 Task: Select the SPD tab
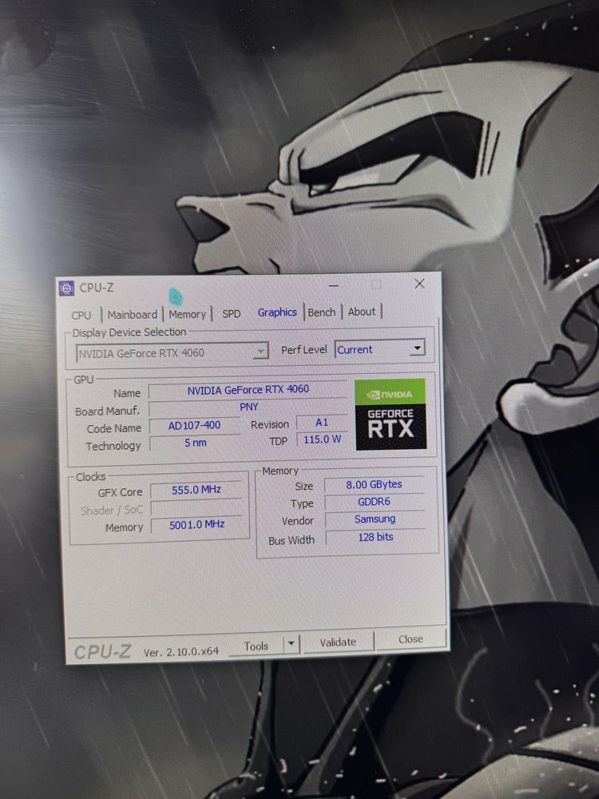232,313
